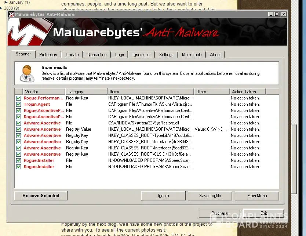The width and height of the screenshot is (306, 236).
Task: Sort by the Action Taken column header
Action: point(253,91)
